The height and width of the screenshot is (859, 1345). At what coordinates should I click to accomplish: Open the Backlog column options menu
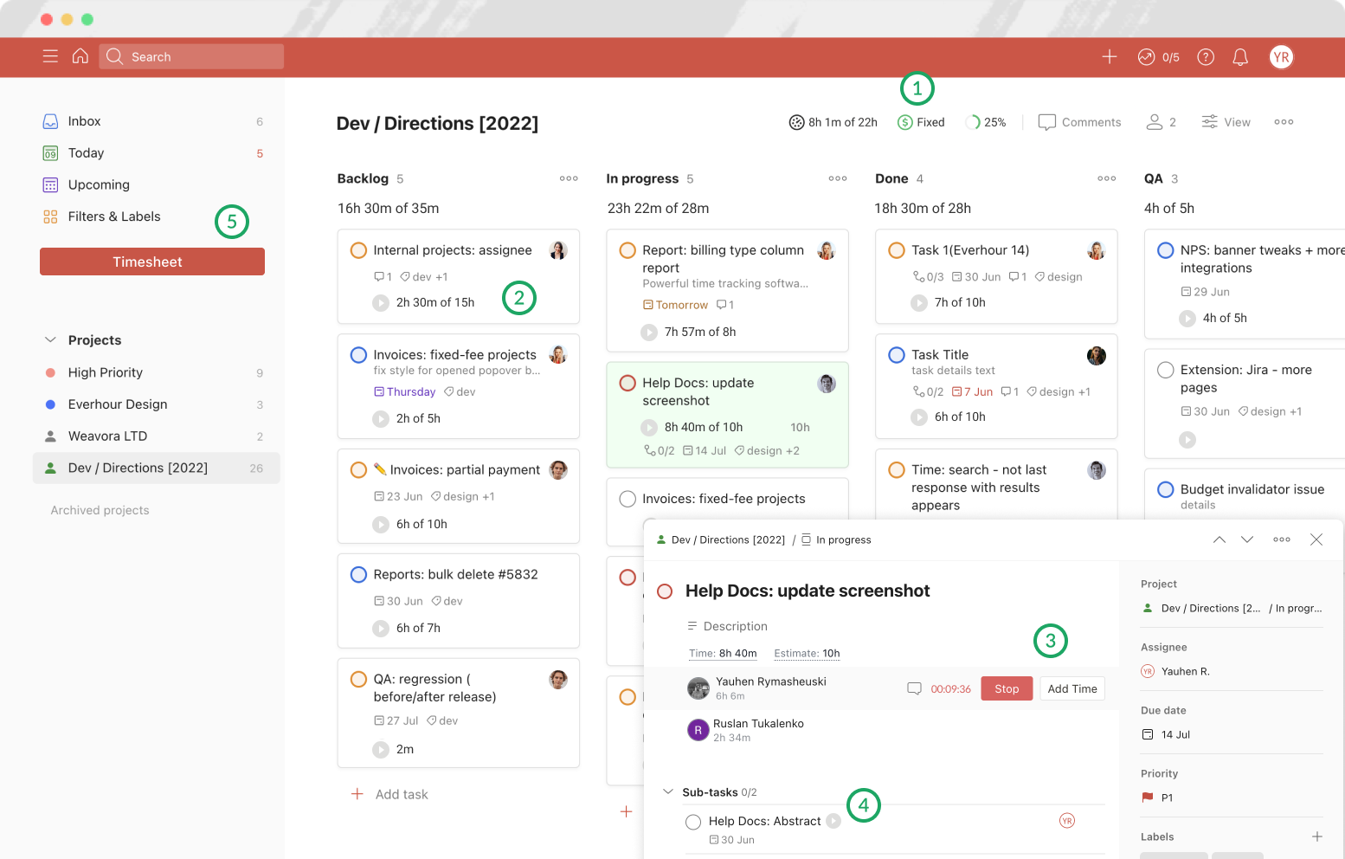point(569,178)
